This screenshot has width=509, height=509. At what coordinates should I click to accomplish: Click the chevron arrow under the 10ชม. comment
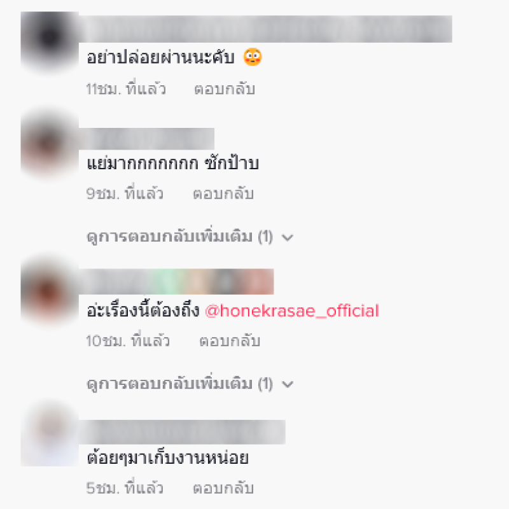(x=288, y=385)
